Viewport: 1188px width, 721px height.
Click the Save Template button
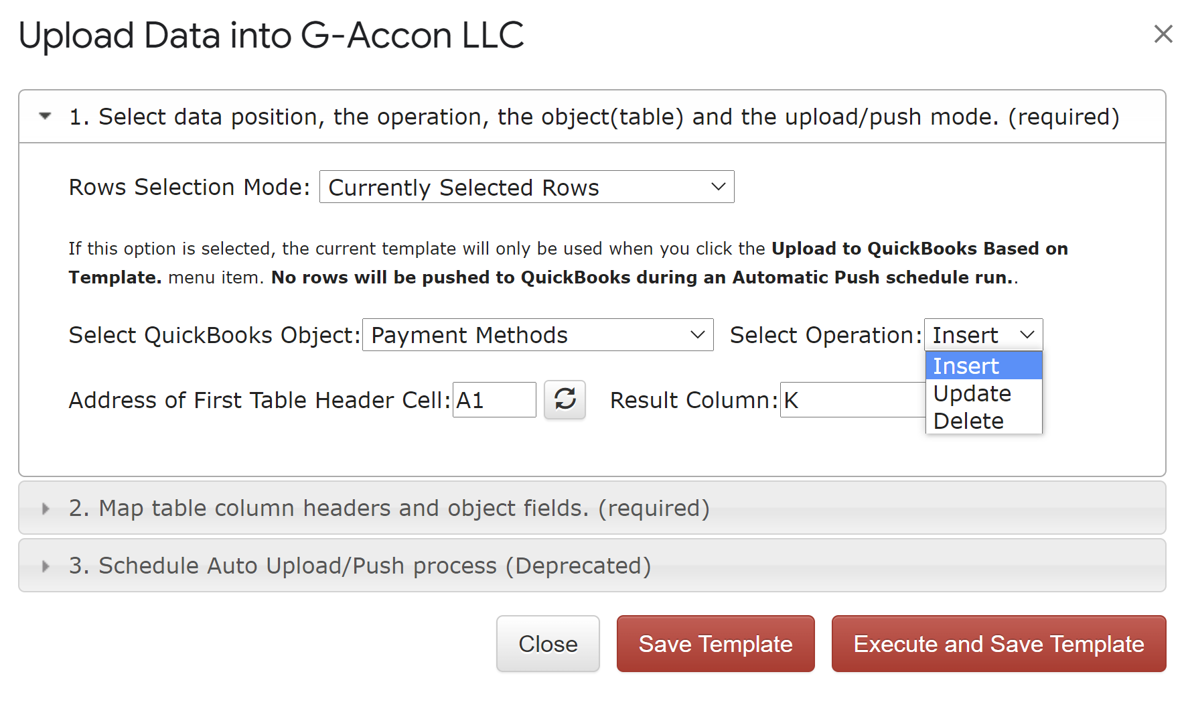[x=715, y=644]
